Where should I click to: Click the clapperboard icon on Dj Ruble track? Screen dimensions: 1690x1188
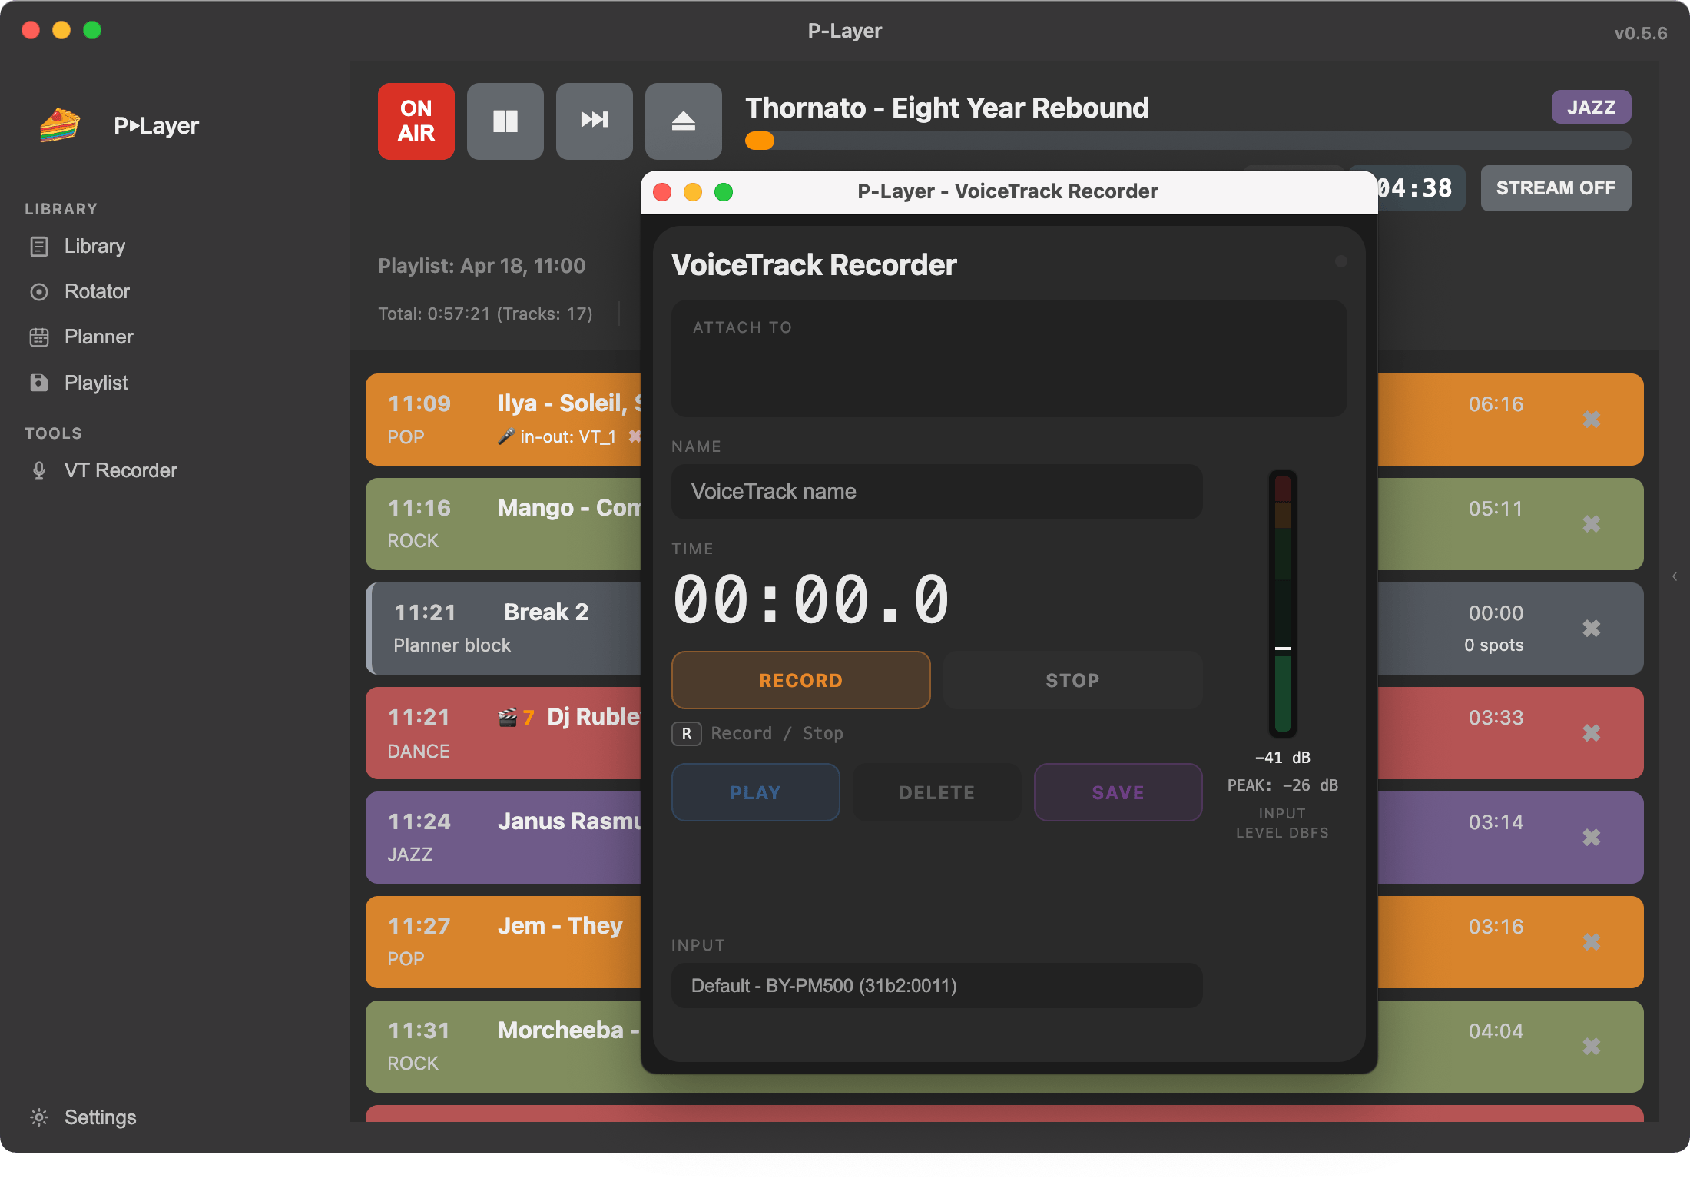click(x=508, y=718)
